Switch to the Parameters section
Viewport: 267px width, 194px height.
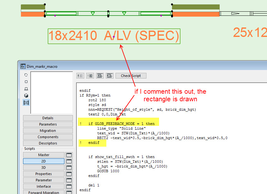point(48,124)
